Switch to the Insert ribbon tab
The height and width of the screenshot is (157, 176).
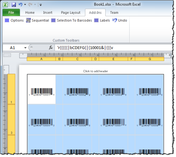click(48, 12)
